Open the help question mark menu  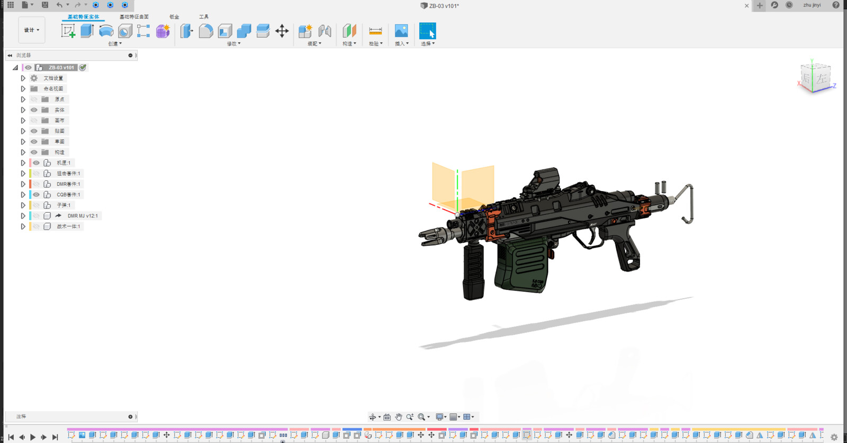click(x=836, y=5)
